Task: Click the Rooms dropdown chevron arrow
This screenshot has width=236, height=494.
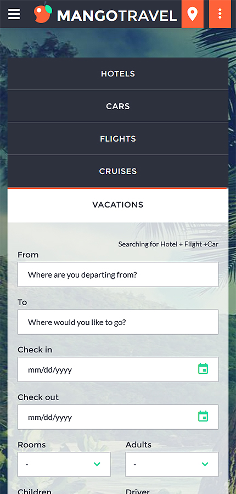Action: pyautogui.click(x=97, y=464)
